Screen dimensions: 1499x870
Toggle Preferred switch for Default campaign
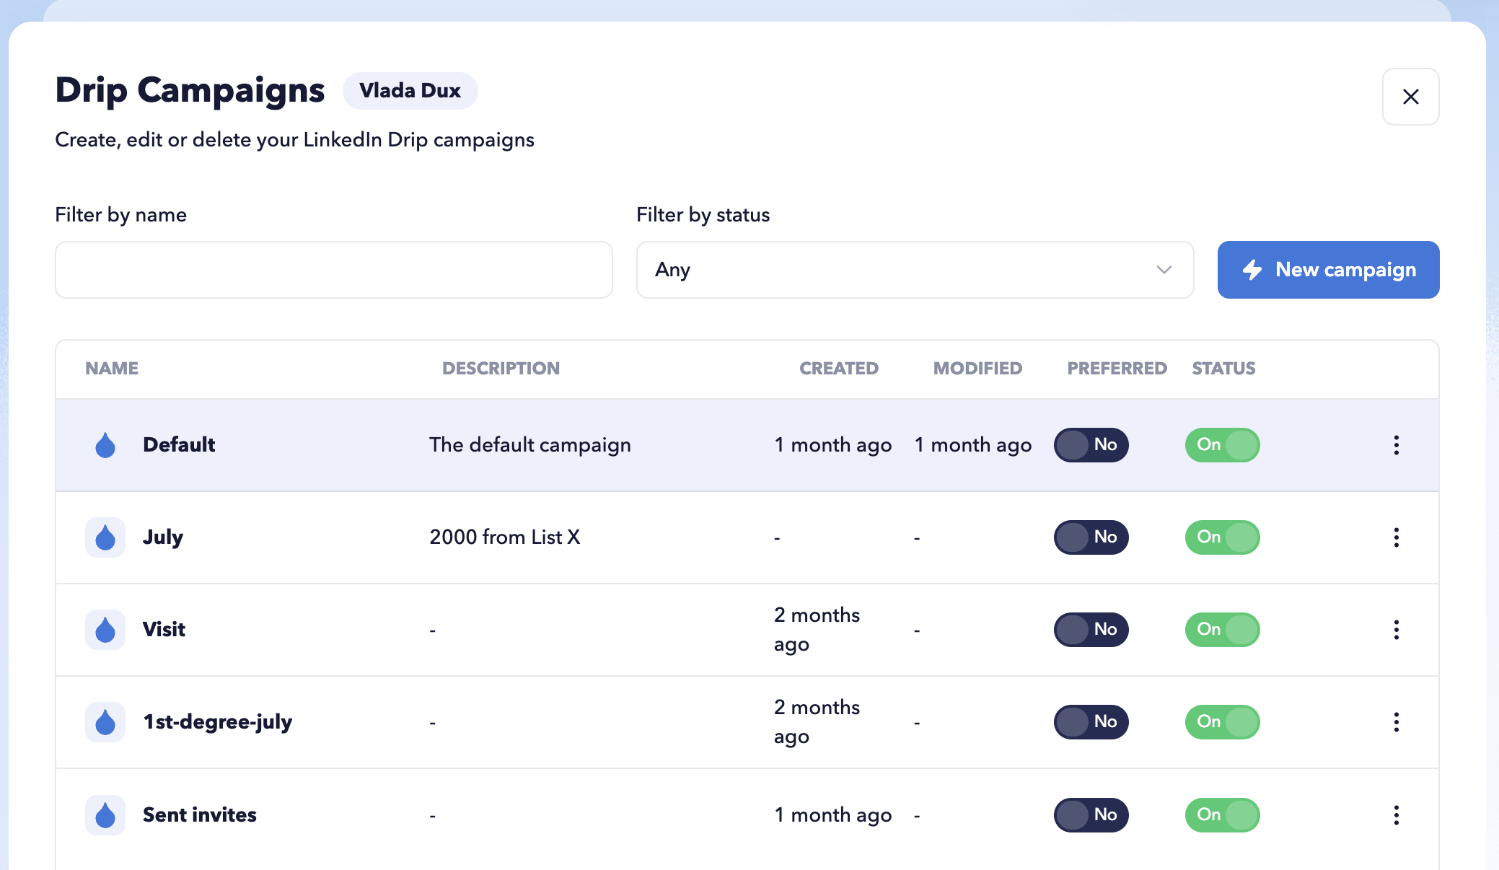coord(1091,445)
